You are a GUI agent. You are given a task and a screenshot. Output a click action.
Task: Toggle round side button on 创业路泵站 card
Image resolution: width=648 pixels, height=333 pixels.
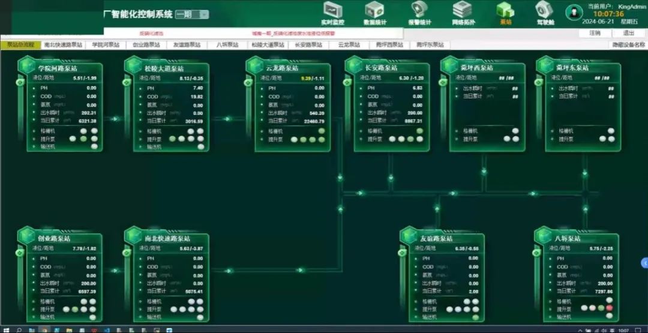(x=20, y=253)
